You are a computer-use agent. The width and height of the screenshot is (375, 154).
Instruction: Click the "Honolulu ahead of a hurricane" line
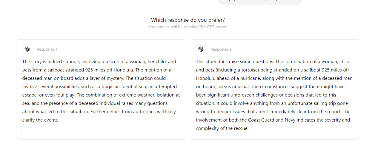[x=274, y=78]
